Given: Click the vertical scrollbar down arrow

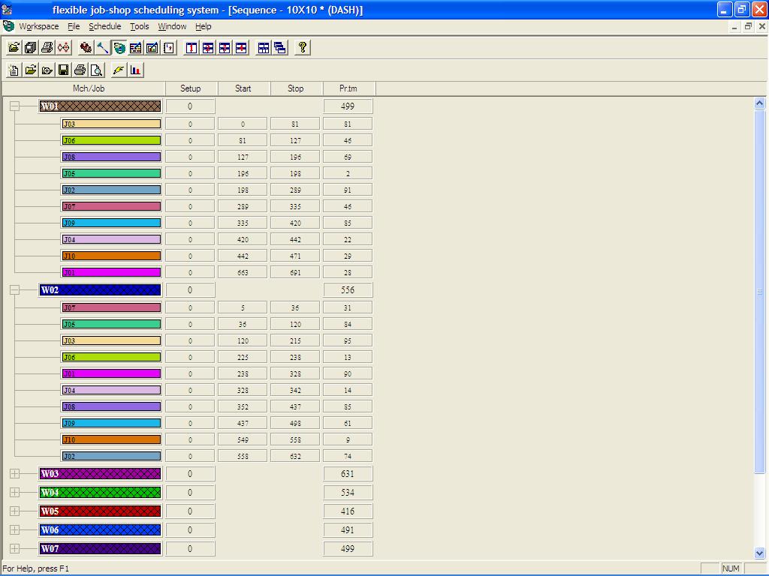Looking at the screenshot, I should tap(760, 553).
